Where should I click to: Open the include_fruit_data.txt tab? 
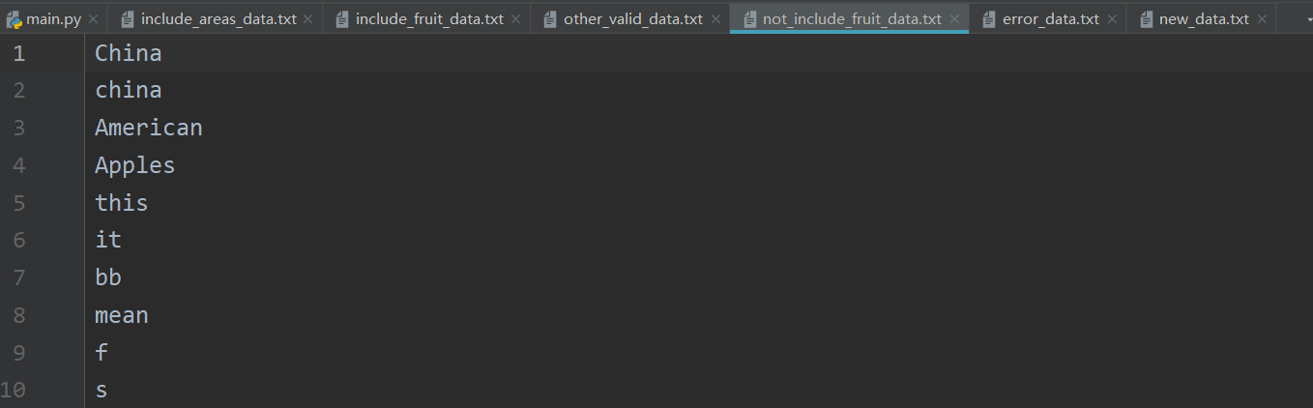coord(428,18)
